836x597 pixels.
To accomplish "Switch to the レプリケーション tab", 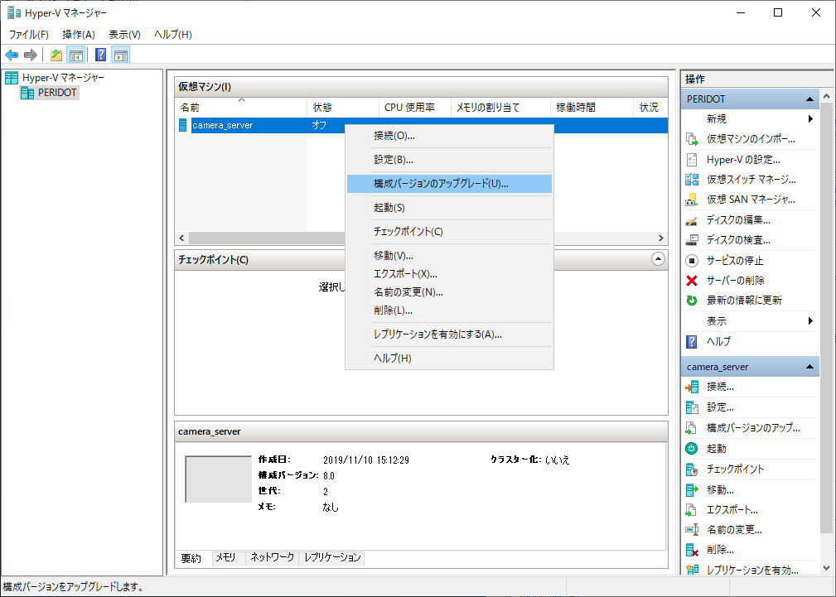I will [x=333, y=557].
